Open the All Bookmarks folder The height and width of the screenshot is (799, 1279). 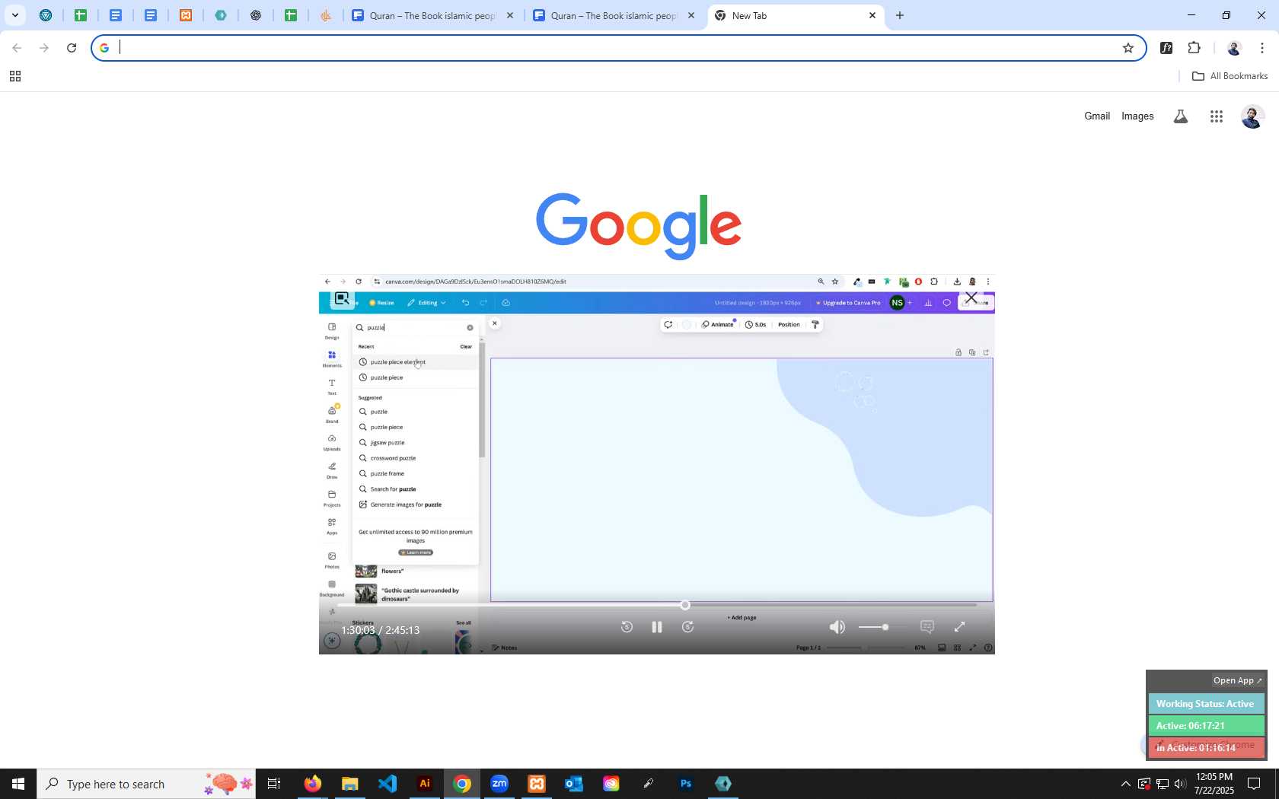tap(1230, 76)
